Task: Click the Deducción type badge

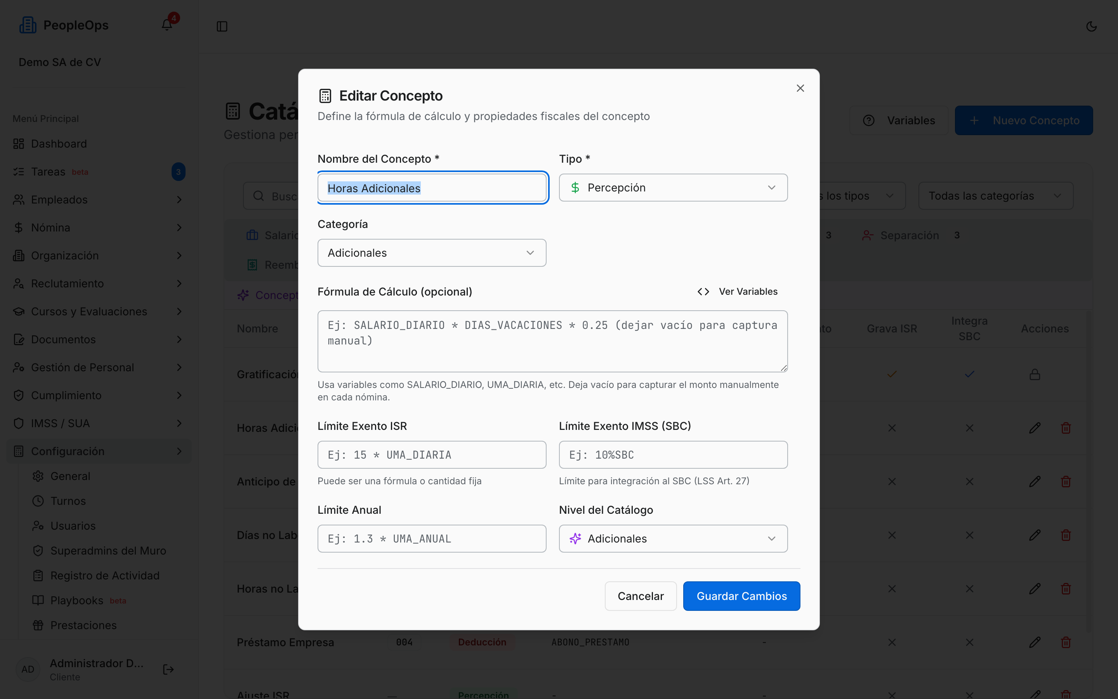Action: click(482, 642)
